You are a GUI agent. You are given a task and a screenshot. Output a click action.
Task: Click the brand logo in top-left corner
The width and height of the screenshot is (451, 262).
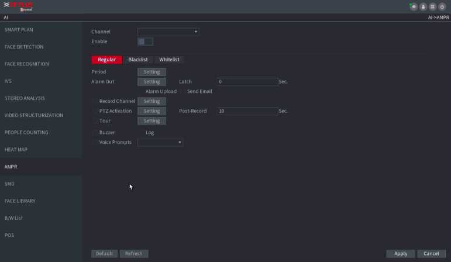tap(18, 6)
